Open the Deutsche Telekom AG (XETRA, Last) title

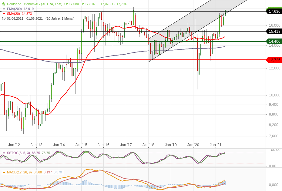pos(35,4)
